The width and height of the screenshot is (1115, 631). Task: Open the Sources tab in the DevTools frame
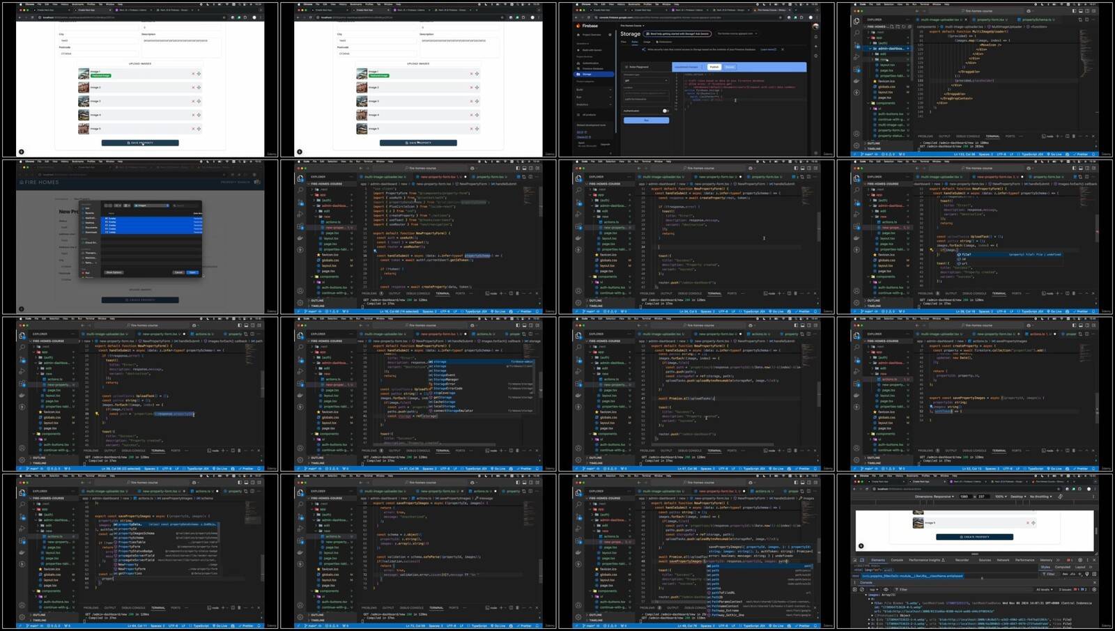coord(985,560)
